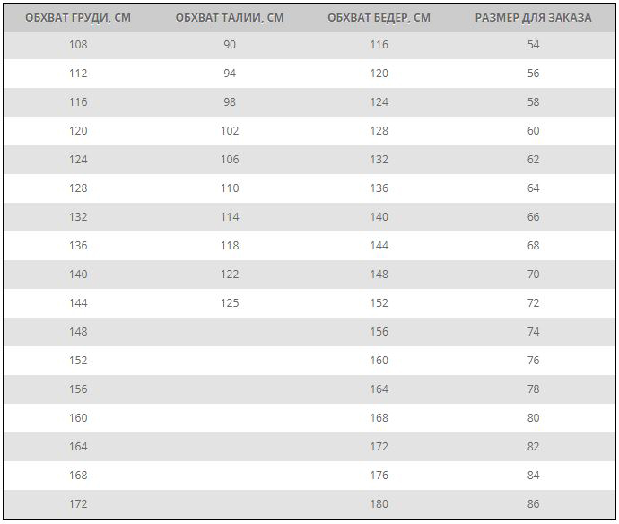Click hip girth value 180

(x=379, y=504)
